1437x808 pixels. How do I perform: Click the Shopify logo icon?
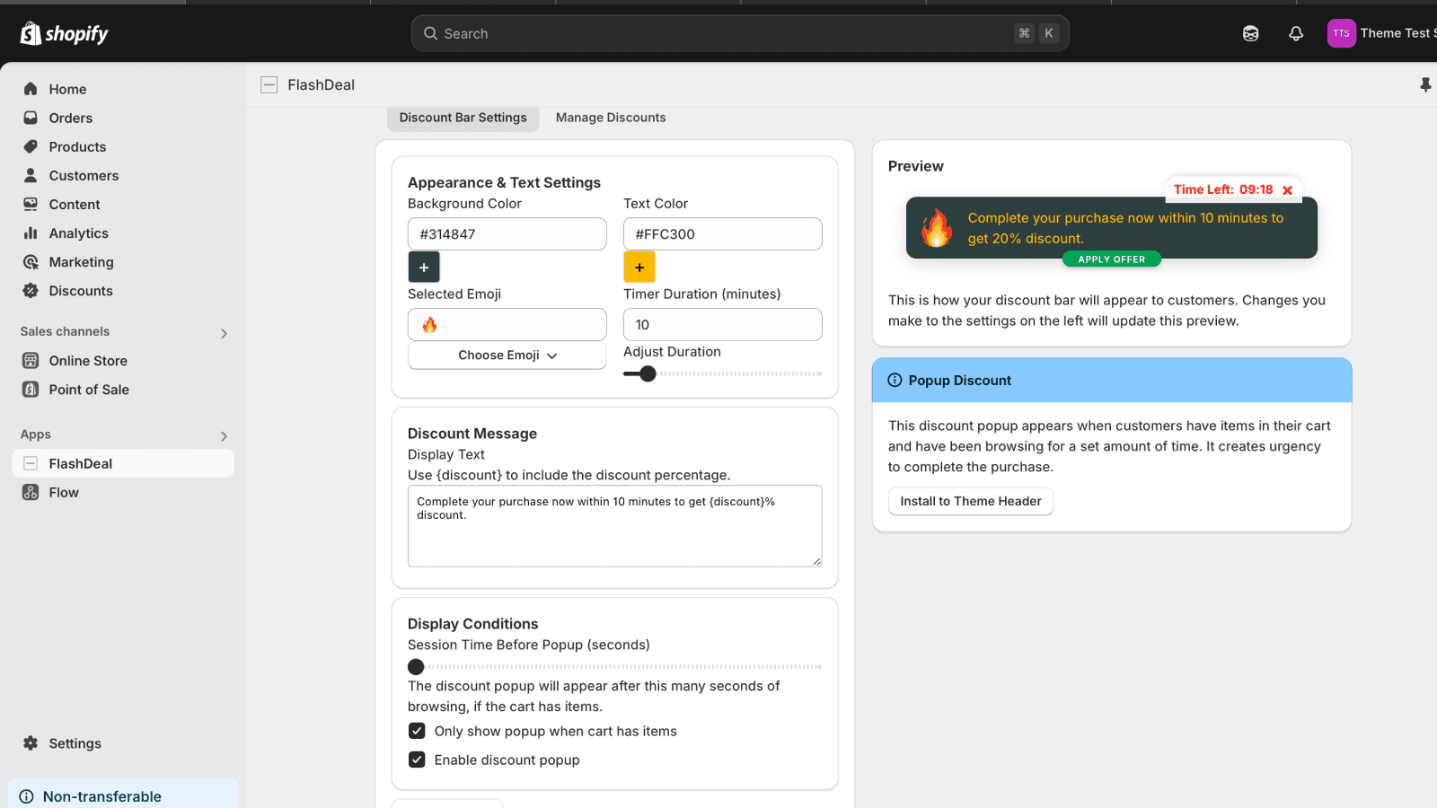tap(31, 33)
